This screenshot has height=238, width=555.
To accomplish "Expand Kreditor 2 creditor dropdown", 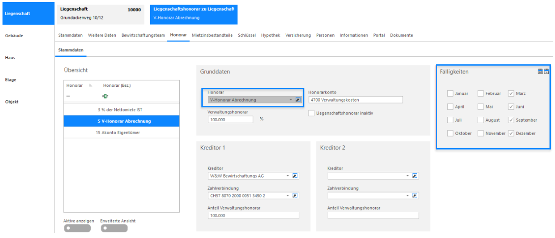I will click(x=408, y=176).
